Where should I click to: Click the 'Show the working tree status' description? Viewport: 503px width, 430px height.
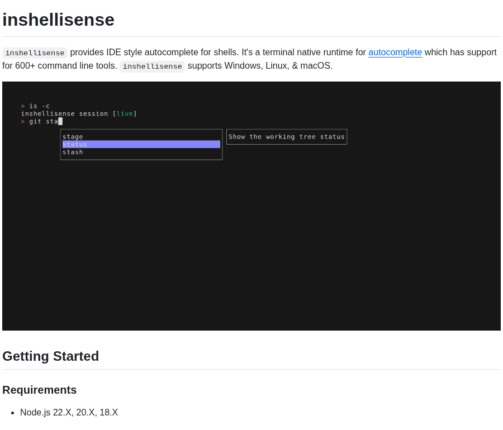coord(287,137)
